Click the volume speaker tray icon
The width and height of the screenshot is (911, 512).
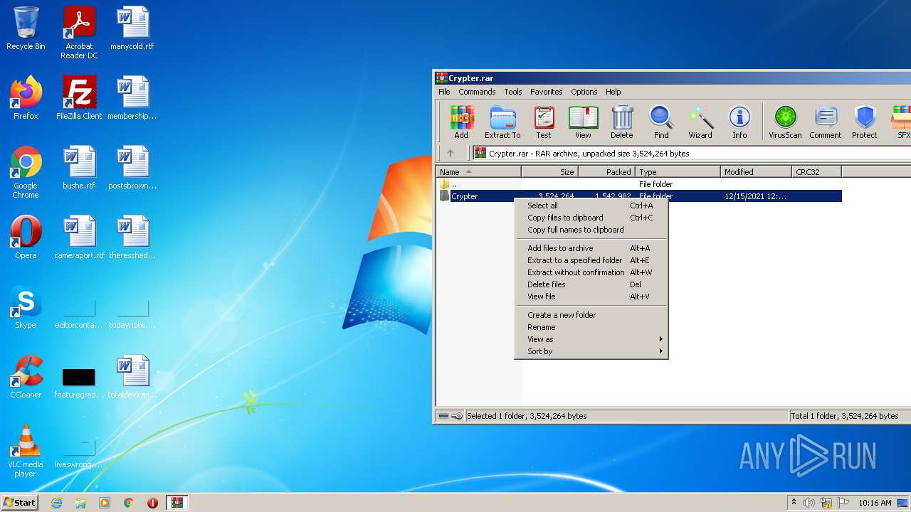coord(809,503)
